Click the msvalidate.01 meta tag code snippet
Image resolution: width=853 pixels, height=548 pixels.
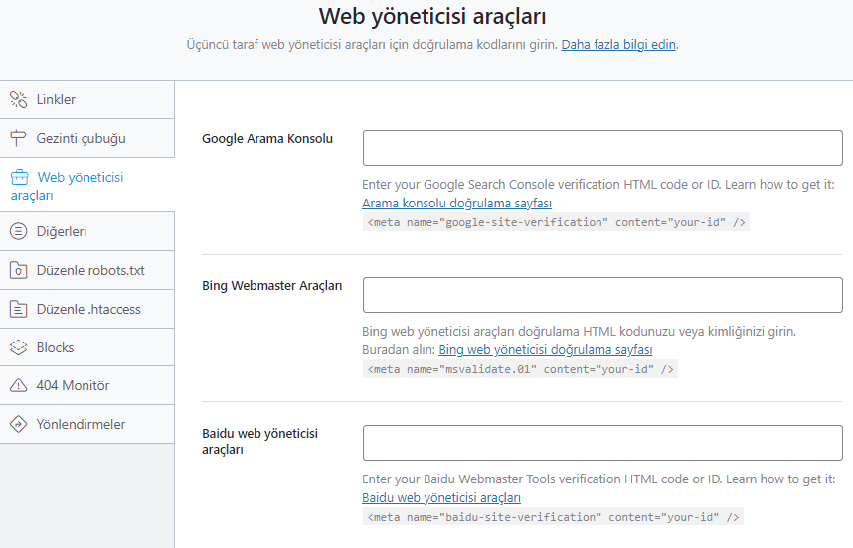pos(521,369)
